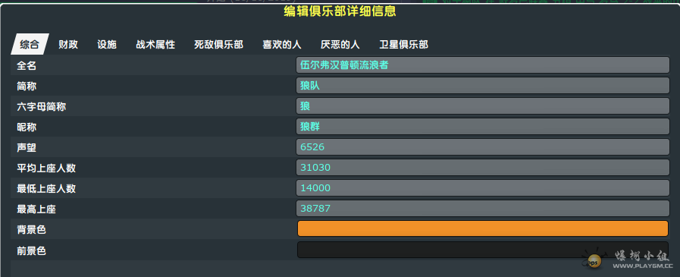The image size is (680, 277).
Task: Click the 编辑俱乐部详细信息 dialog title
Action: pyautogui.click(x=340, y=11)
